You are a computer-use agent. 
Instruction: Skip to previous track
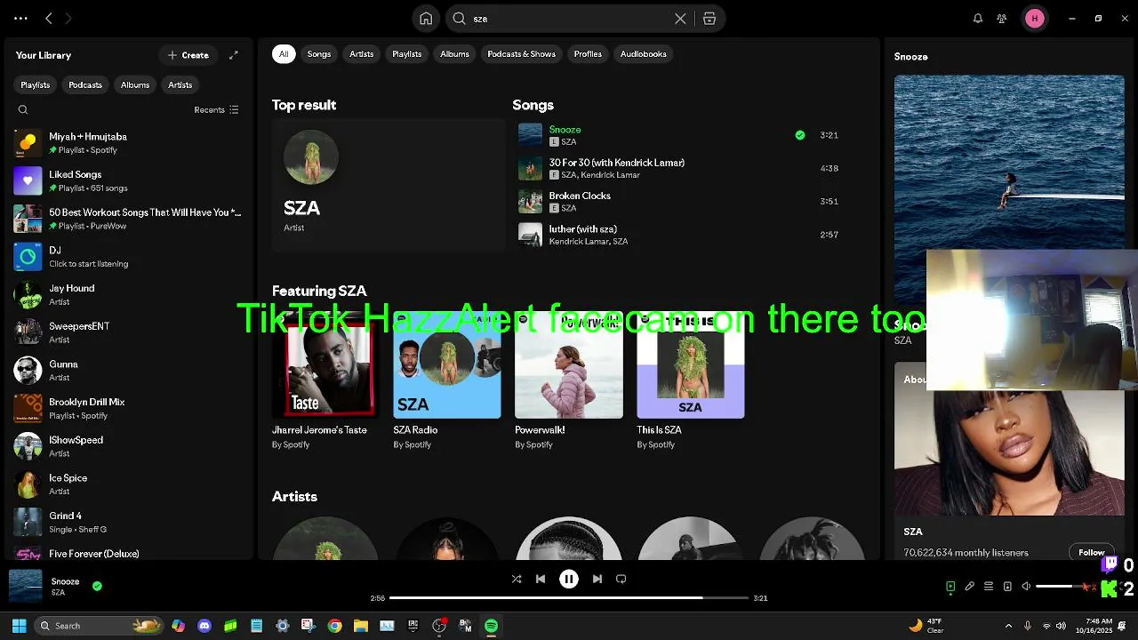coord(541,579)
